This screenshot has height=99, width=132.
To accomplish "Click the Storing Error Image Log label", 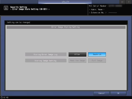I will [x=46, y=54].
